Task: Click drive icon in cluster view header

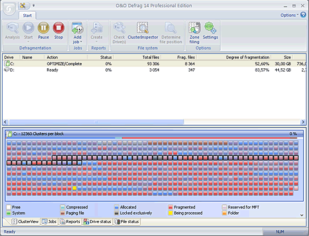Action: [9, 134]
